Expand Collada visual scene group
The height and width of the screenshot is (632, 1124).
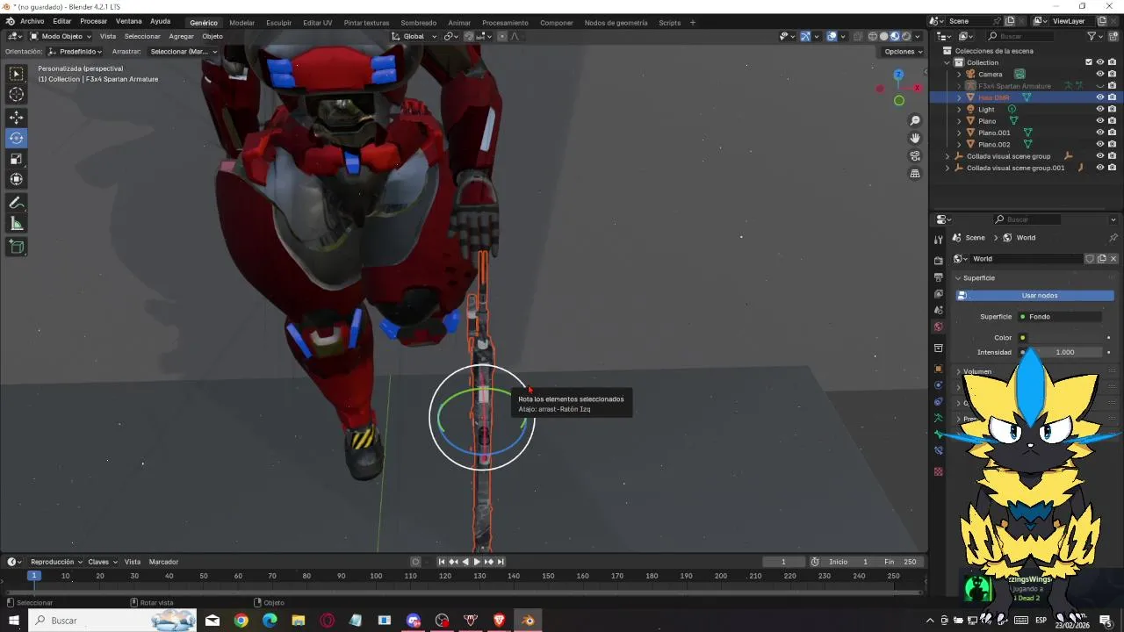click(x=947, y=156)
